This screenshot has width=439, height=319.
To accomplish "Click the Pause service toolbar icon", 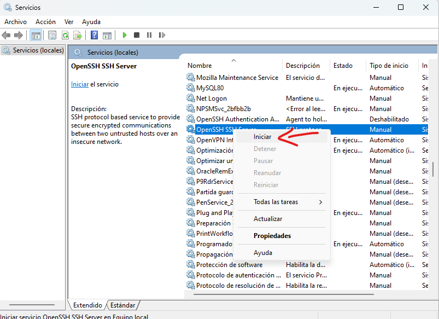I will (x=149, y=35).
